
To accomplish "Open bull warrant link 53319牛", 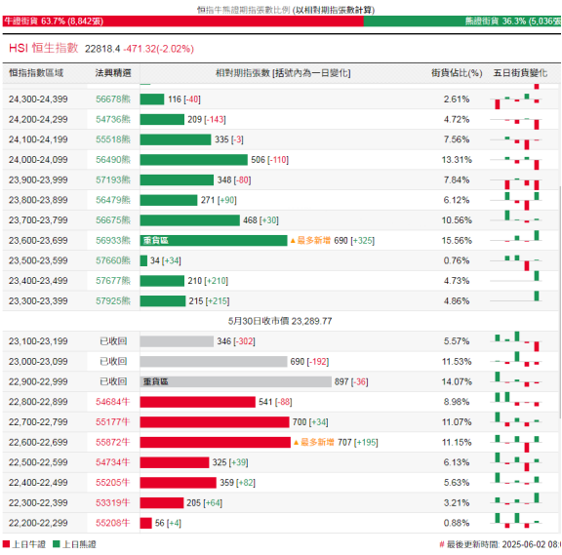I will pos(112,502).
